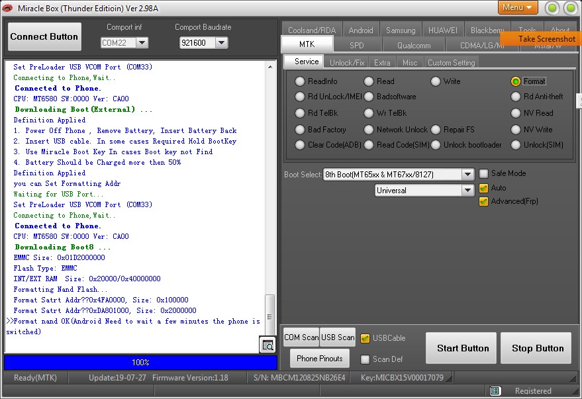The height and width of the screenshot is (399, 582).
Task: Select the Badsoftware option
Action: tap(369, 97)
